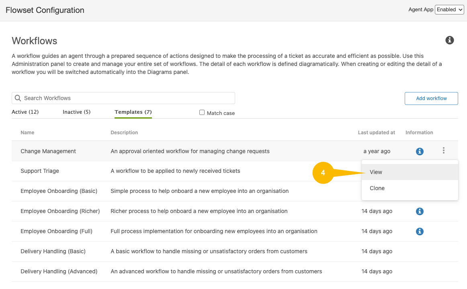Viewport: 467px width, 289px height.
Task: Click the Workflows heading
Action: 34,41
